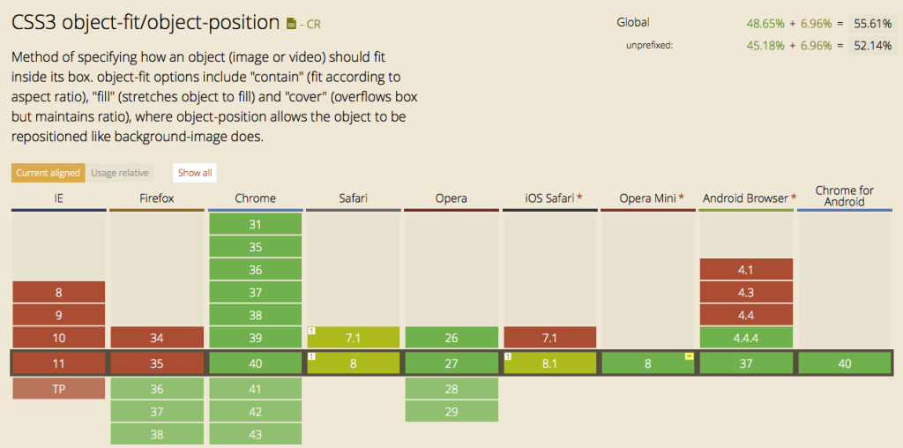Click the note 1 flag on Safari 8

coord(311,355)
